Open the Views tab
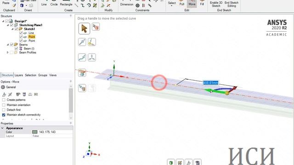The height and width of the screenshot is (165, 294). (x=53, y=75)
